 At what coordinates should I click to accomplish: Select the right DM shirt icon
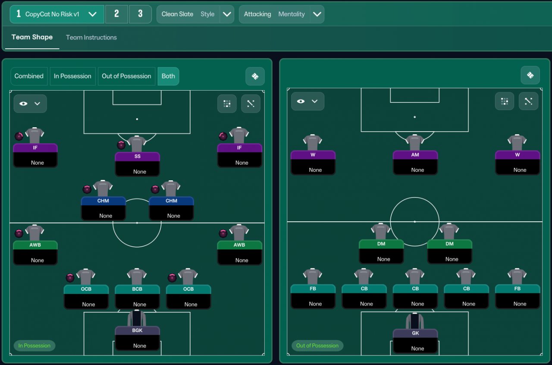pos(449,231)
